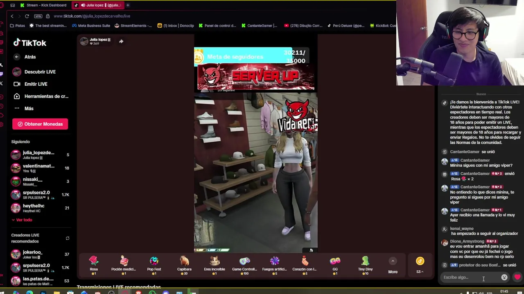Open valentinamat... followed live channel

coord(40,168)
